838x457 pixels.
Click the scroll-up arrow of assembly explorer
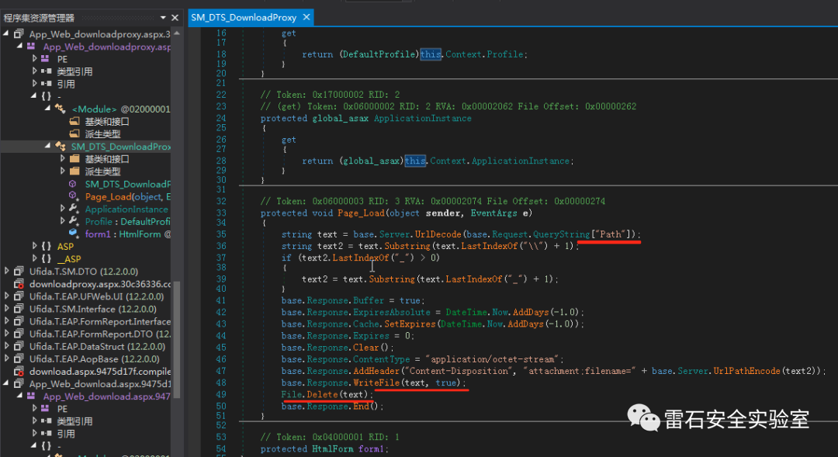click(x=176, y=33)
